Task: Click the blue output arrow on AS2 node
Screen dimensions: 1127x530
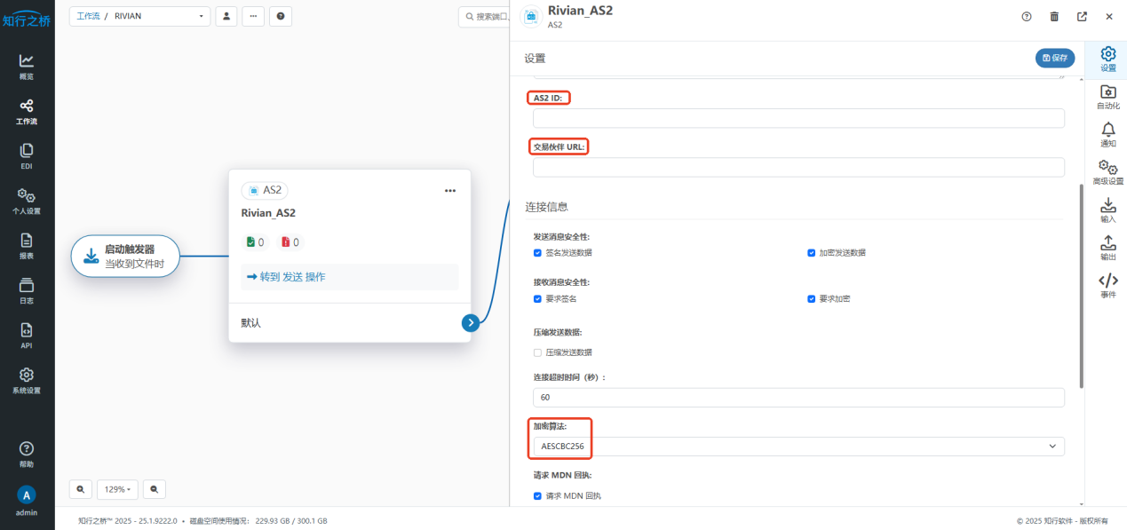Action: tap(471, 323)
